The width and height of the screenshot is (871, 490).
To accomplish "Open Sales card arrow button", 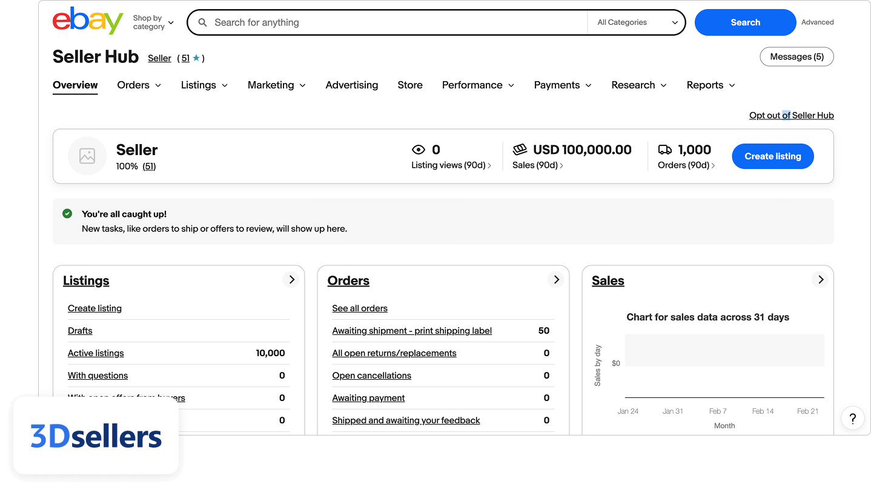I will tap(820, 279).
